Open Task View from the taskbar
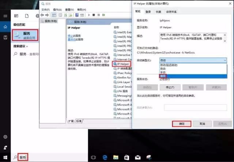Viewport: 234px width, 162px height. coord(94,157)
